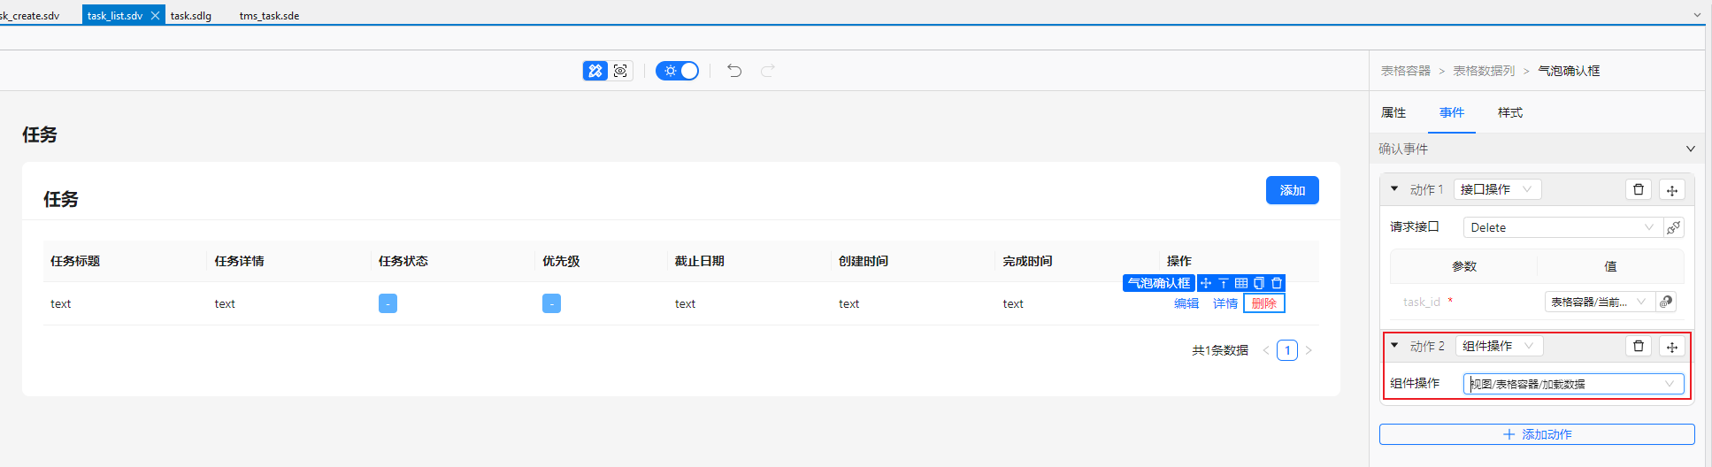The height and width of the screenshot is (467, 1712).
Task: Click the redo arrow icon
Action: tap(768, 71)
